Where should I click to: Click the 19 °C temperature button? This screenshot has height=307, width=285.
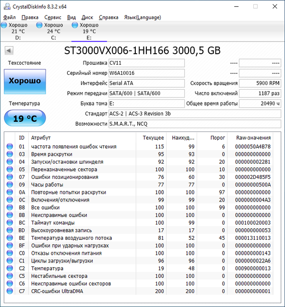(25, 118)
